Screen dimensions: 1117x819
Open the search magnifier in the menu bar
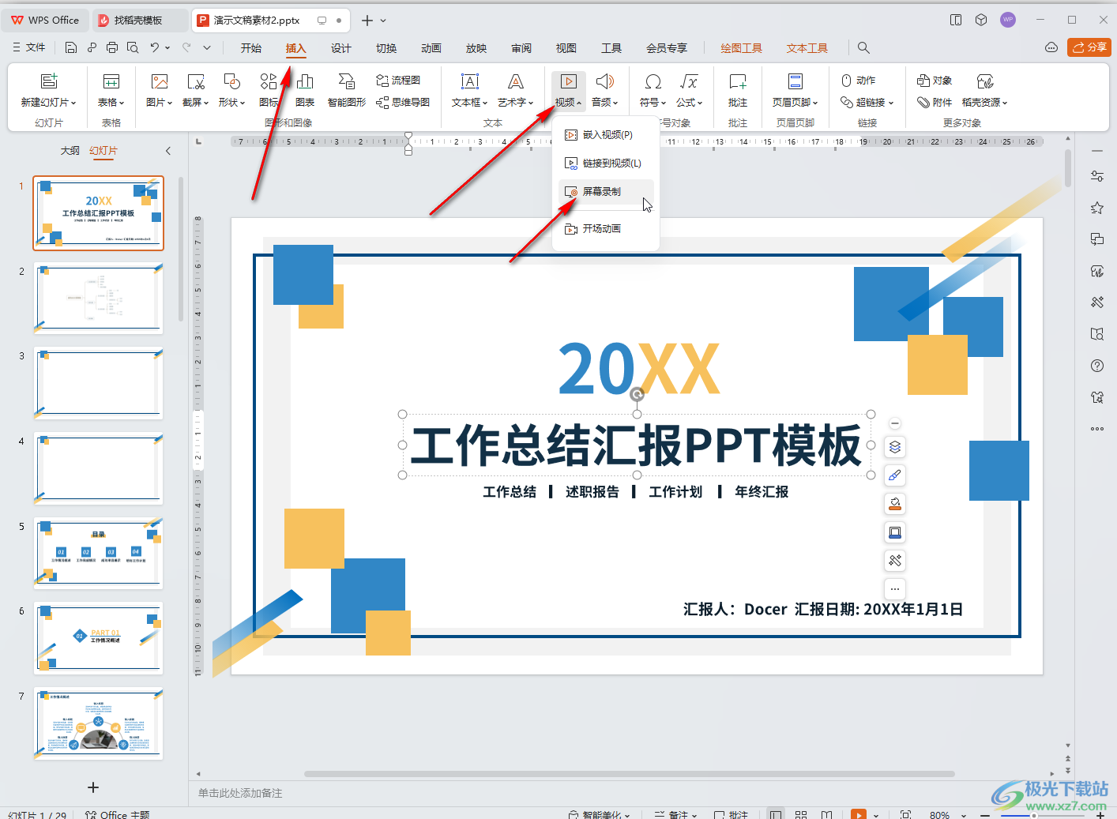click(863, 48)
